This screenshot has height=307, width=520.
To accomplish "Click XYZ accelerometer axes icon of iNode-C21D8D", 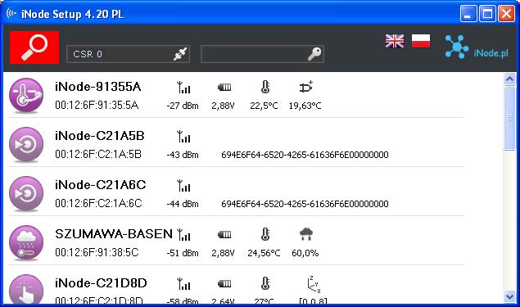I will coord(314,284).
